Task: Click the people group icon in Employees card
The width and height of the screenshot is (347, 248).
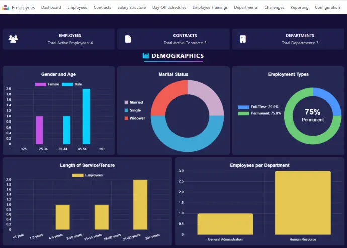Action: [13, 39]
